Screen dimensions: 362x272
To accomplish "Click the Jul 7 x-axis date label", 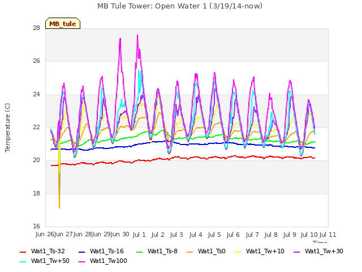I will coord(252,235).
